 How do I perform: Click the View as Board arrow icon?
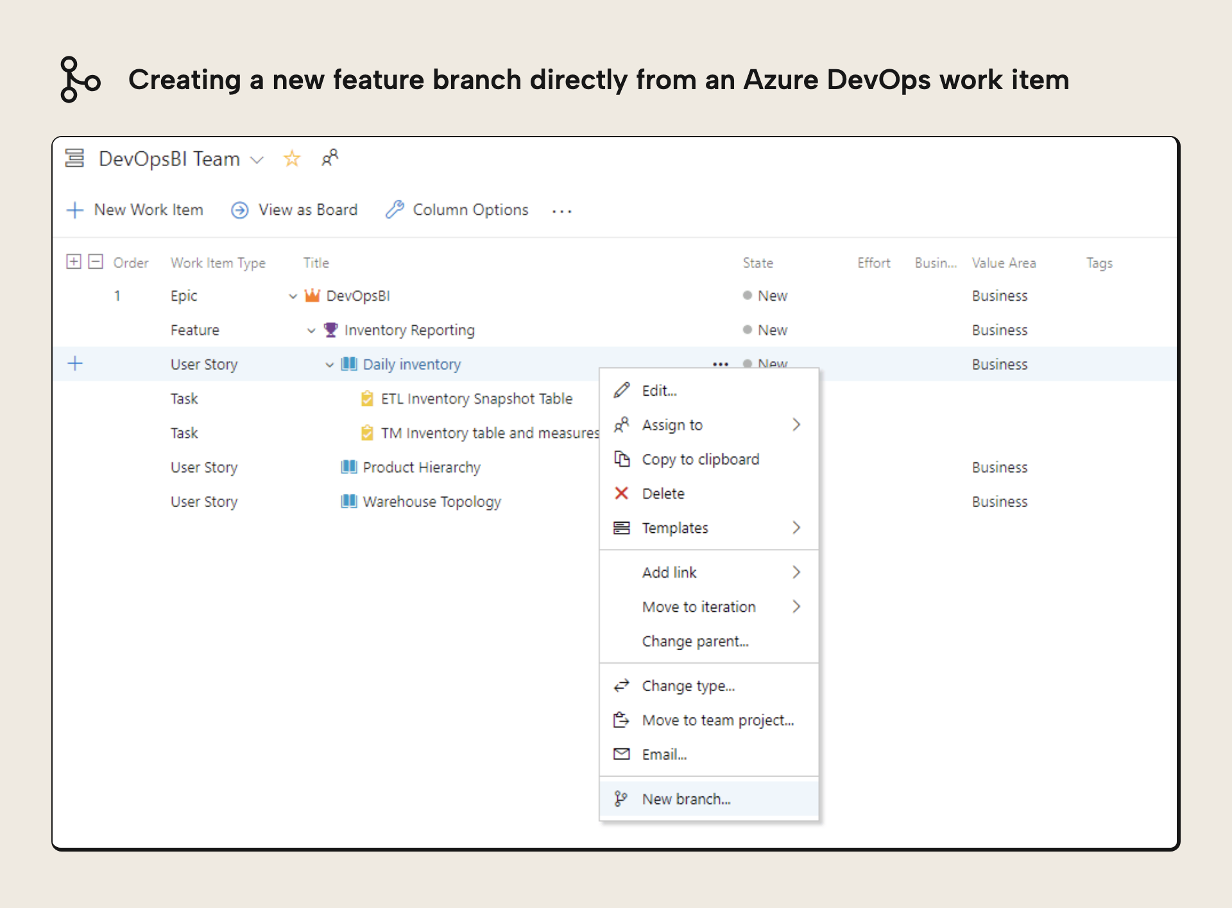240,210
